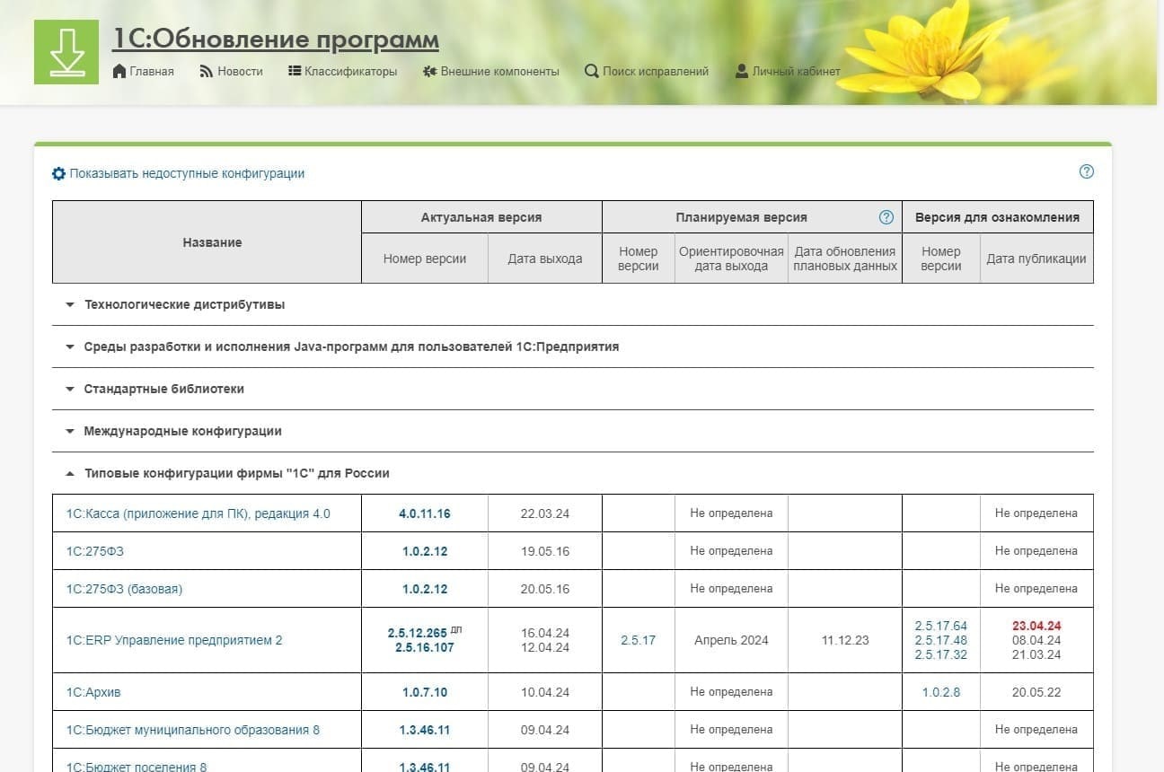The height and width of the screenshot is (772, 1164).
Task: Click the green download logo icon
Action: (66, 52)
